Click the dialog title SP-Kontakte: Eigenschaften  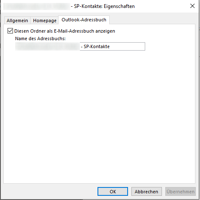point(104,6)
